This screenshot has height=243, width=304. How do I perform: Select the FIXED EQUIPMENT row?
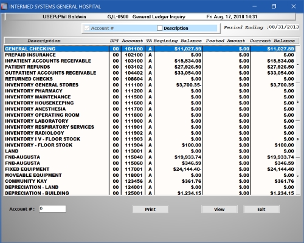150,169
